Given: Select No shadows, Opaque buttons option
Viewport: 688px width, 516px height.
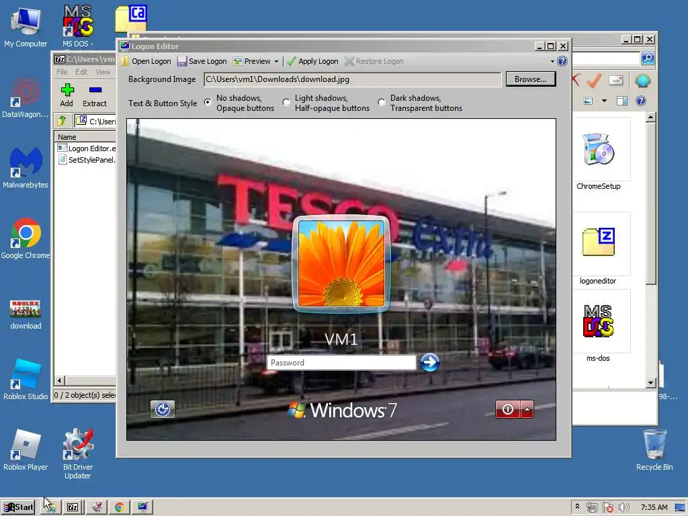Looking at the screenshot, I should coord(208,102).
